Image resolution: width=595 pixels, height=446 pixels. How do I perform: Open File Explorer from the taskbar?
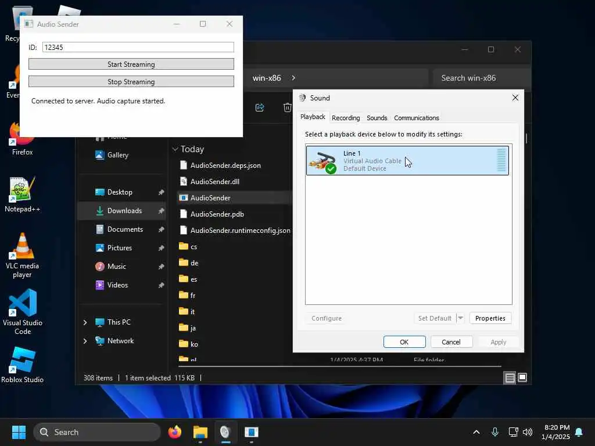pos(200,432)
